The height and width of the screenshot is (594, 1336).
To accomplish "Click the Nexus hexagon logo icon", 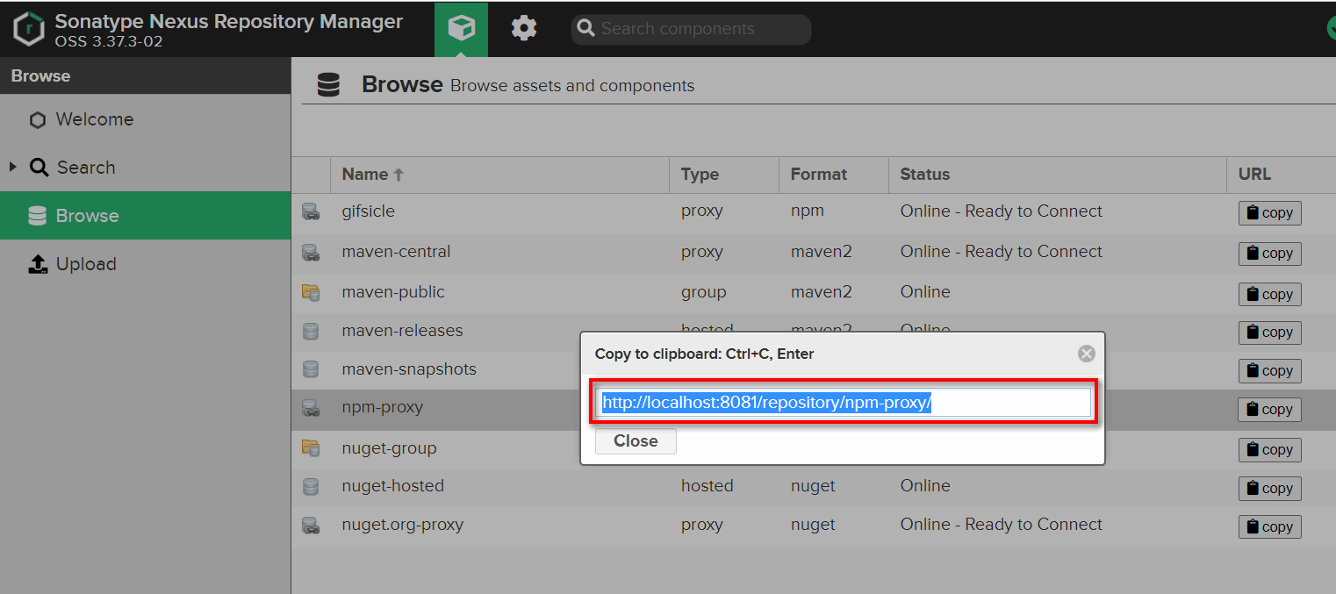I will (x=29, y=29).
